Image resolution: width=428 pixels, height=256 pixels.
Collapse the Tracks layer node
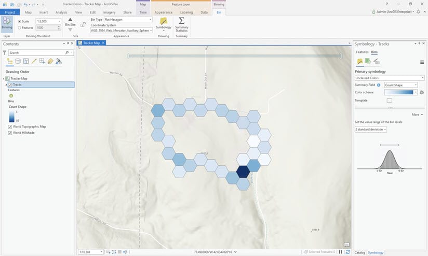(x=6, y=84)
